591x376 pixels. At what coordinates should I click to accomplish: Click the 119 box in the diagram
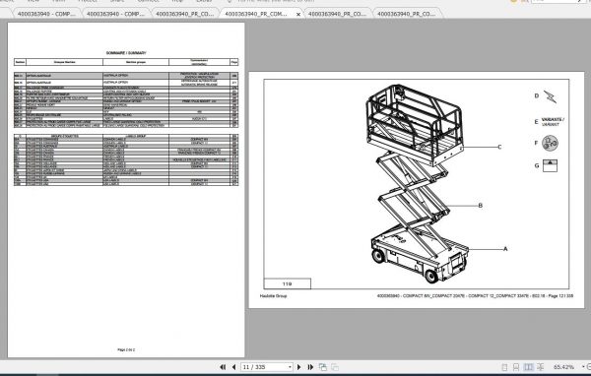(x=288, y=283)
